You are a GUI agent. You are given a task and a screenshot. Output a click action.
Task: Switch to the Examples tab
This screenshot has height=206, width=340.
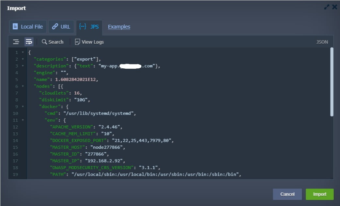[x=119, y=27]
